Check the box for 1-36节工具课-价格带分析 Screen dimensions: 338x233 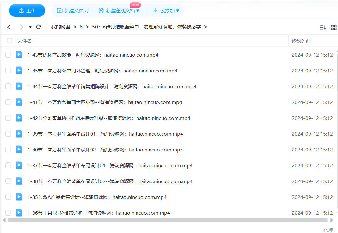click(x=8, y=213)
